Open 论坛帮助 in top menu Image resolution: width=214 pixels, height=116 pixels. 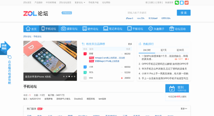coord(106,2)
